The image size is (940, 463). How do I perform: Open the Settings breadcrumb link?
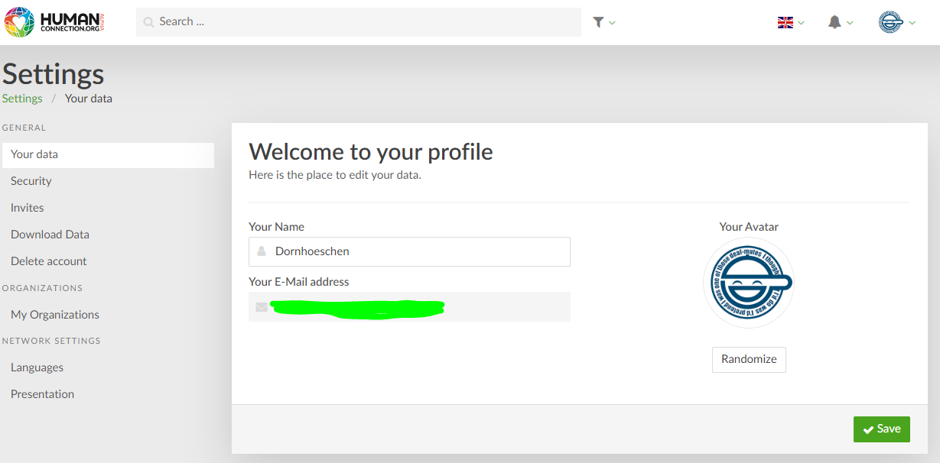[x=21, y=98]
